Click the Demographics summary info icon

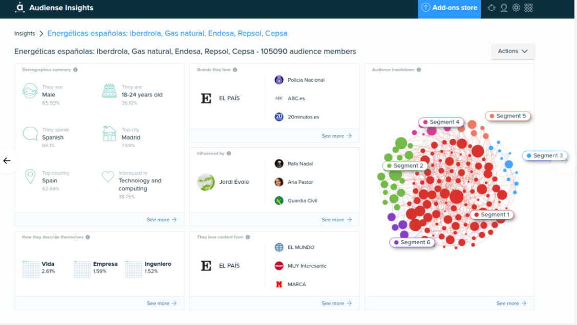75,70
